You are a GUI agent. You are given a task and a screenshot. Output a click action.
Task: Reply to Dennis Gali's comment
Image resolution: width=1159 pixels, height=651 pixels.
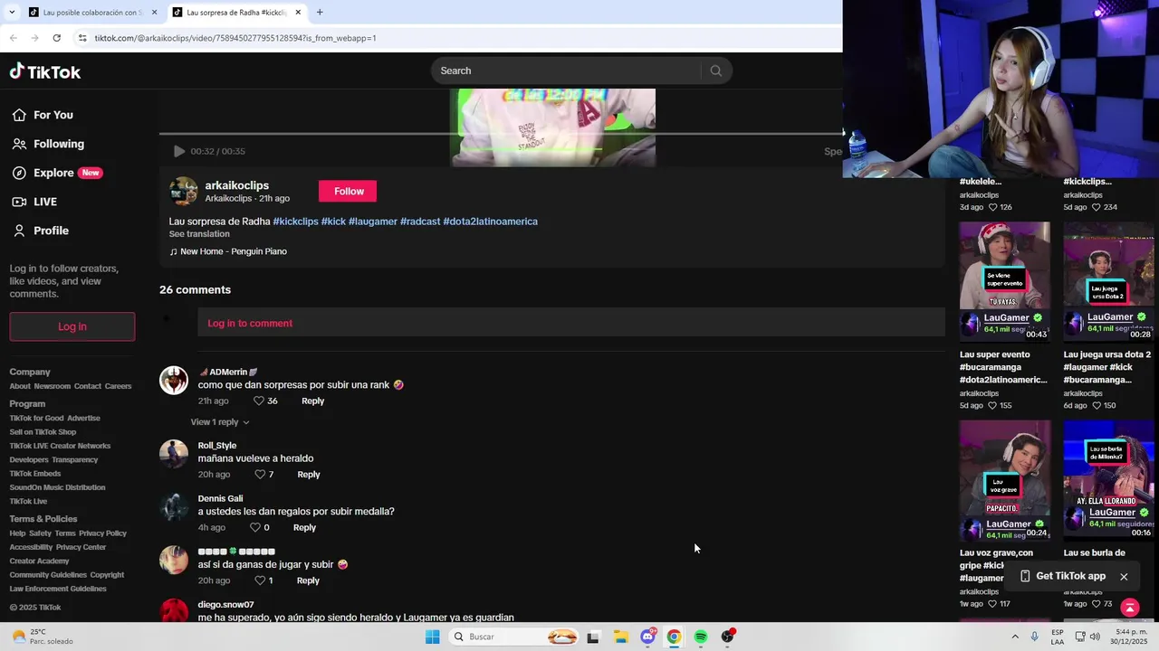304,527
